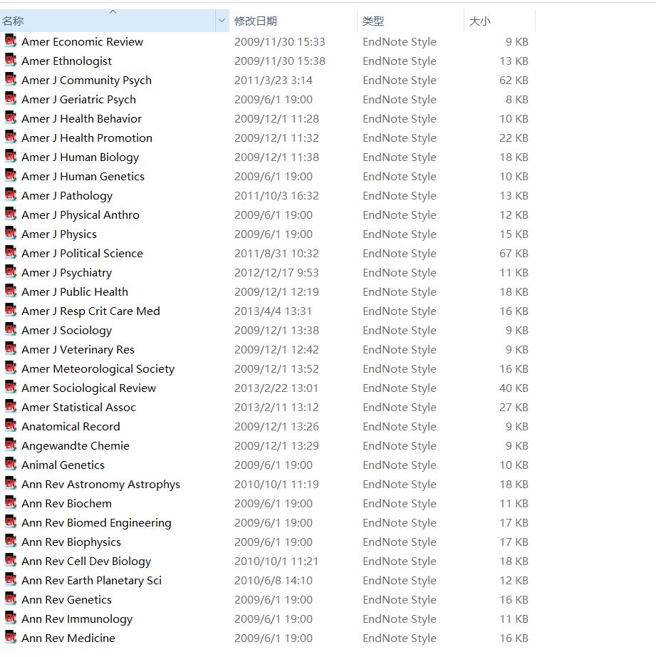Click the date 2011/10/3 16:32

coord(276,195)
